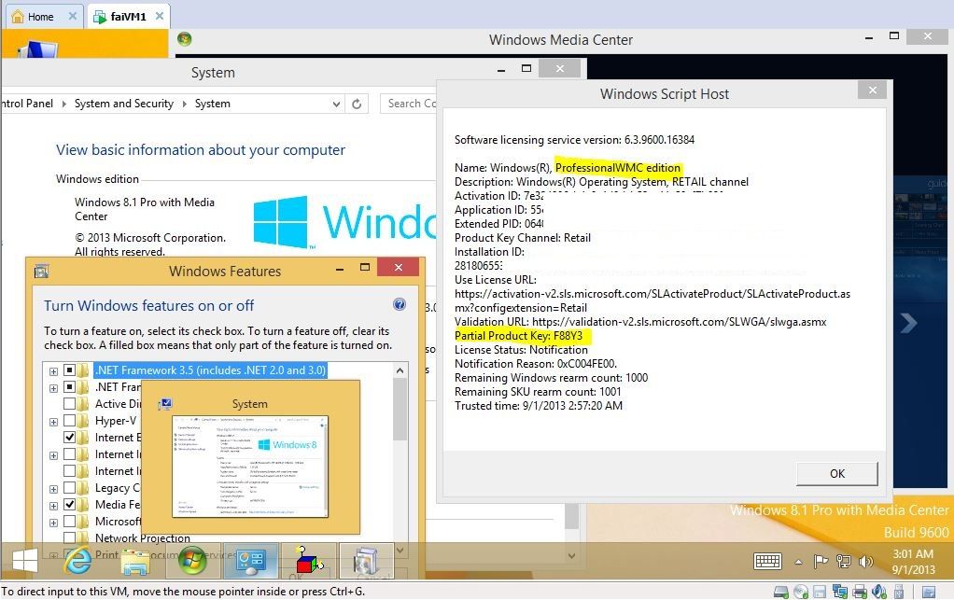Expand the Hyper-V tree node

53,422
